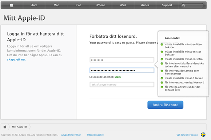Click the 'Mitt Apple-ID' page title

(24, 18)
